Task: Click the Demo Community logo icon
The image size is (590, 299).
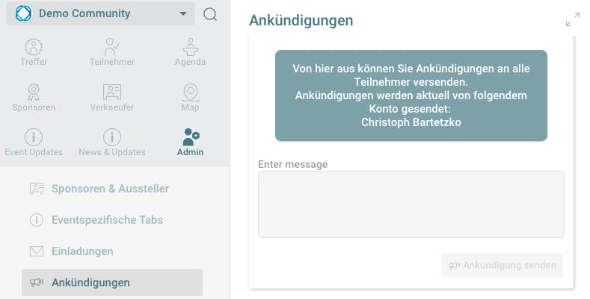Action: coord(24,13)
